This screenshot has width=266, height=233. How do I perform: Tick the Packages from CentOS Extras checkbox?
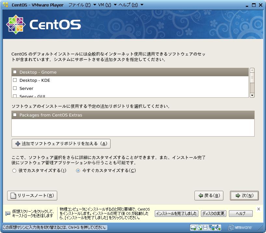(x=15, y=115)
